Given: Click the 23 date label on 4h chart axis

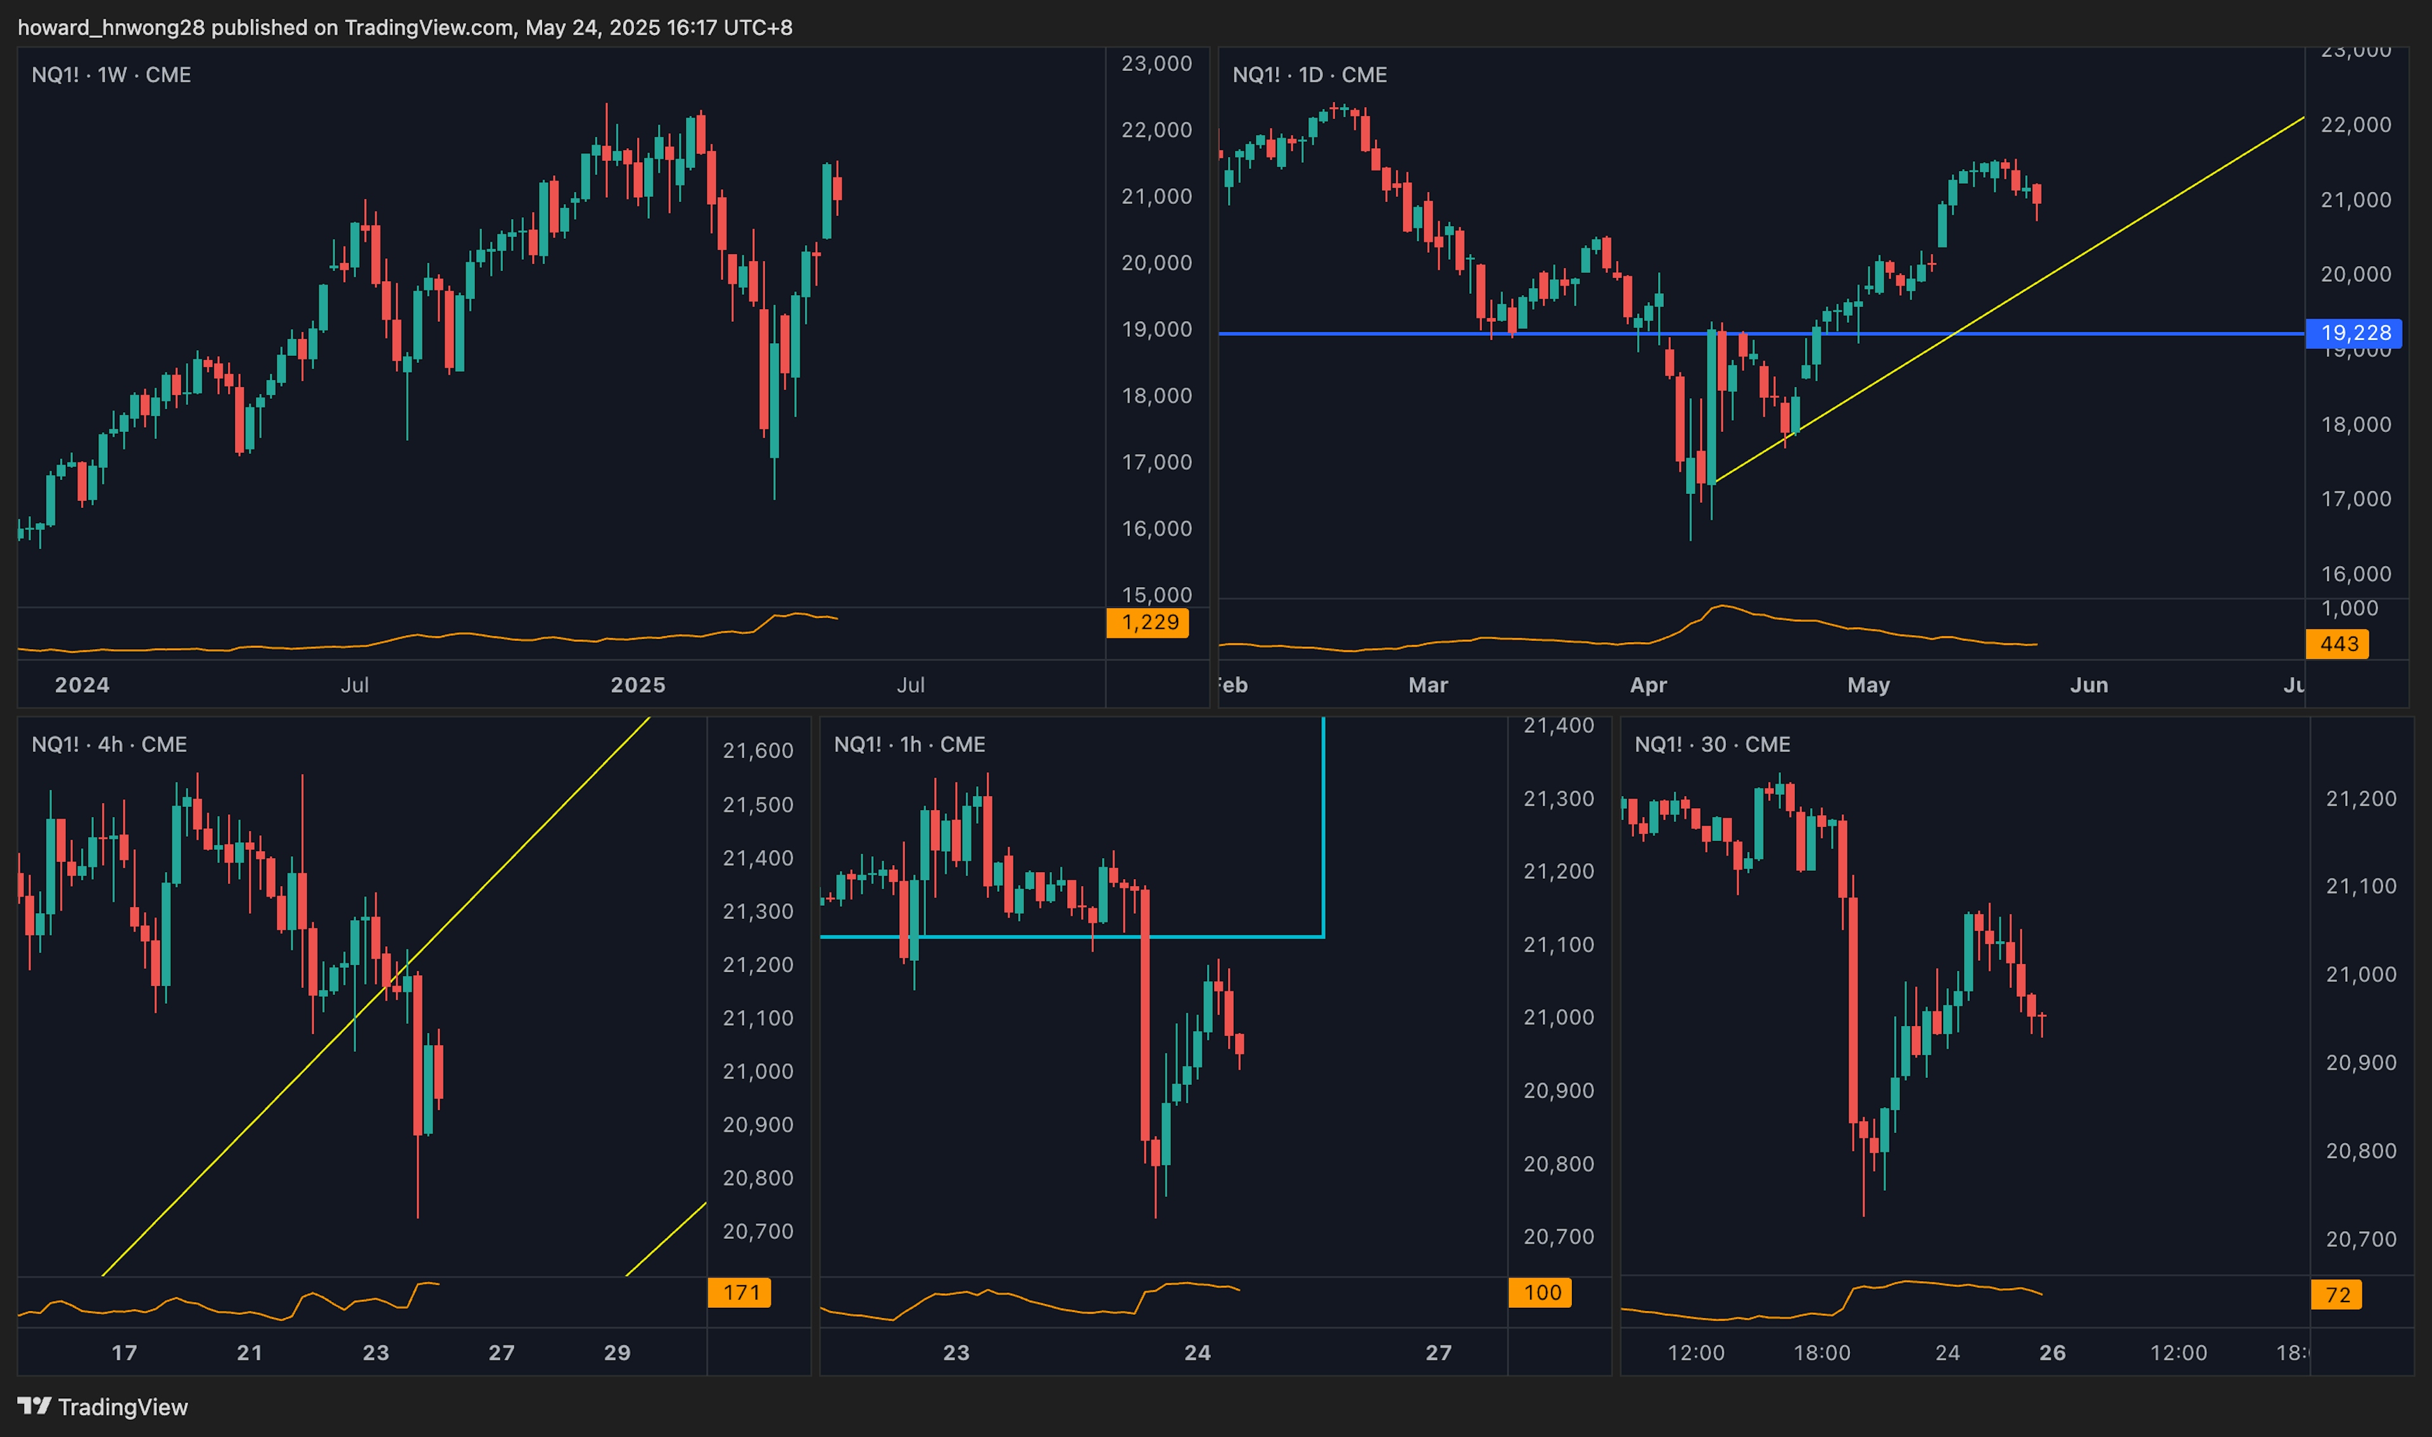Looking at the screenshot, I should point(376,1352).
